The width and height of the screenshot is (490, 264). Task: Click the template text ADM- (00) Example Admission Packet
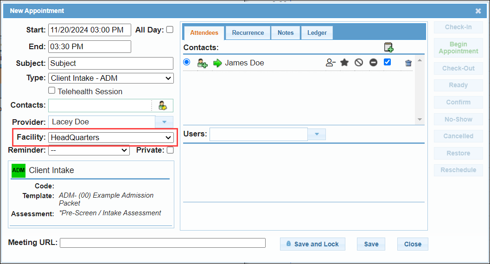pyautogui.click(x=106, y=199)
